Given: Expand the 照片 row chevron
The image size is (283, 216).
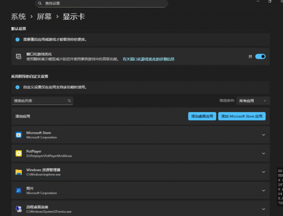Looking at the screenshot, I should (264, 191).
